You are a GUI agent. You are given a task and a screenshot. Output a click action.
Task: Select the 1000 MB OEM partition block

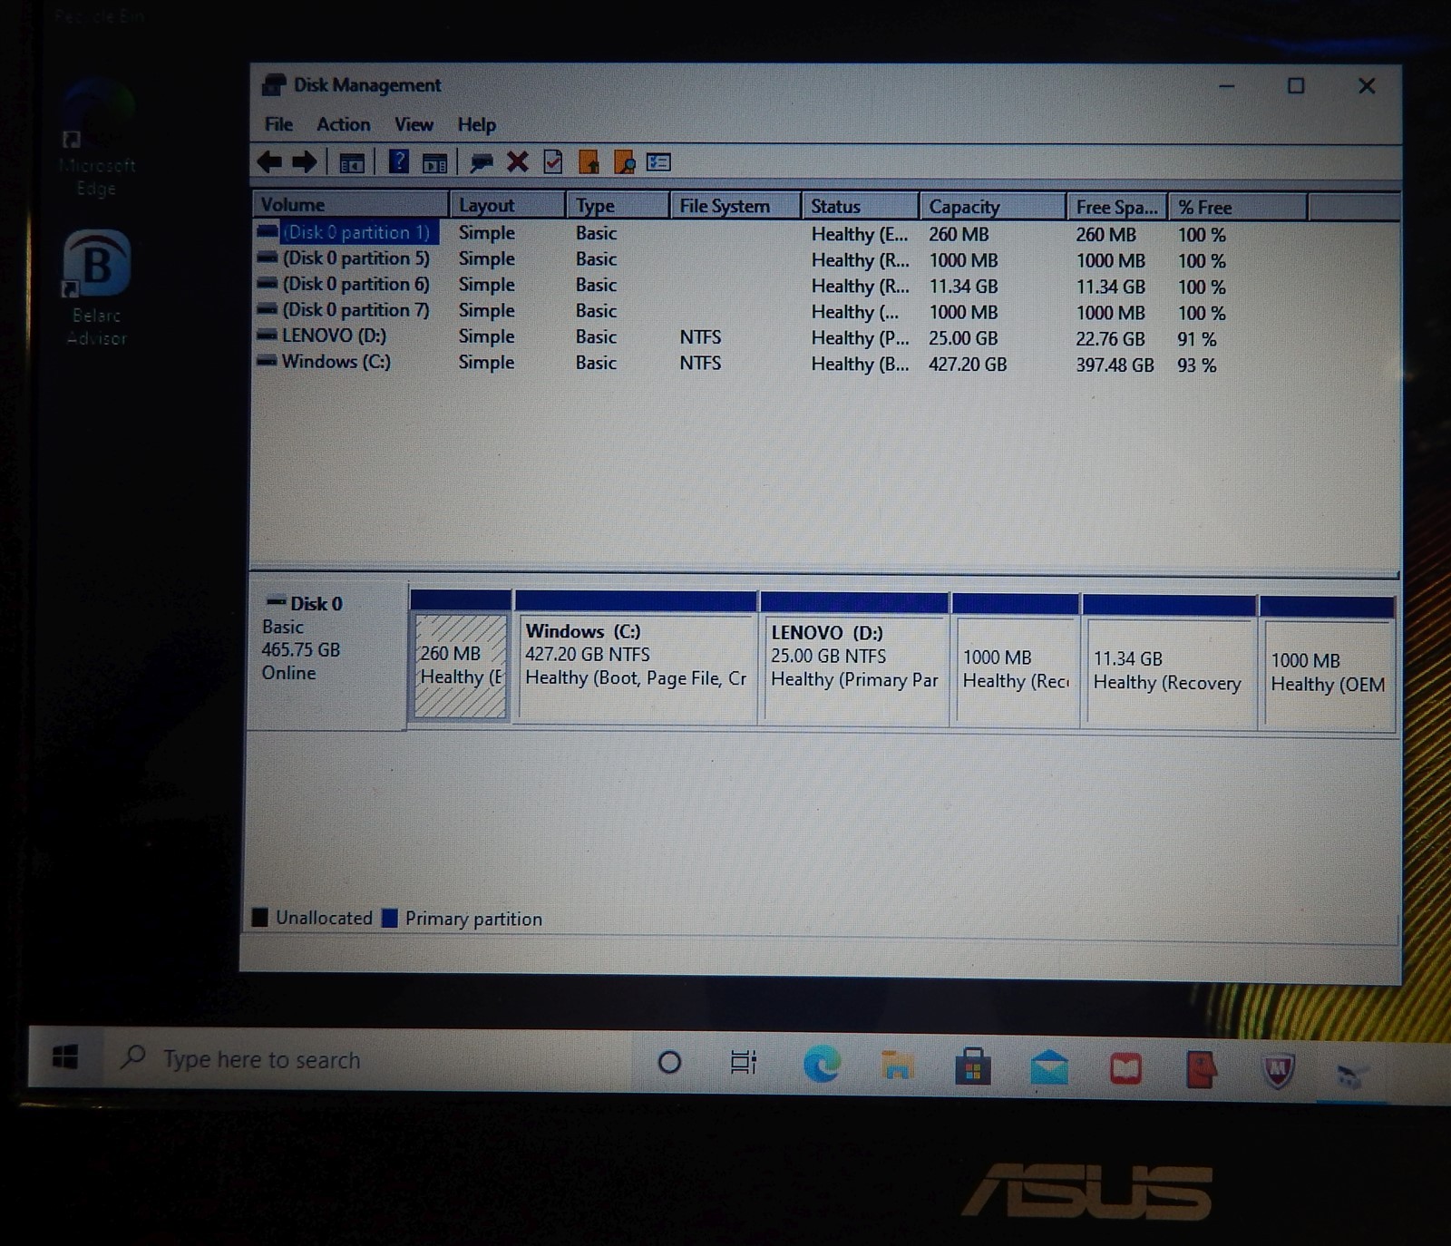click(x=1328, y=674)
